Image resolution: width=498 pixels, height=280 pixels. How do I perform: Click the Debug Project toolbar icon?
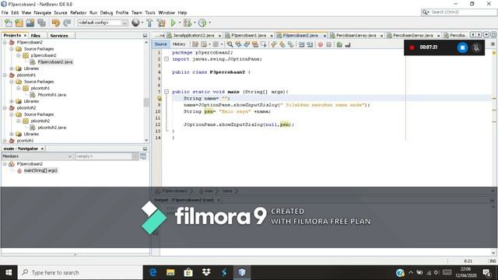click(188, 23)
